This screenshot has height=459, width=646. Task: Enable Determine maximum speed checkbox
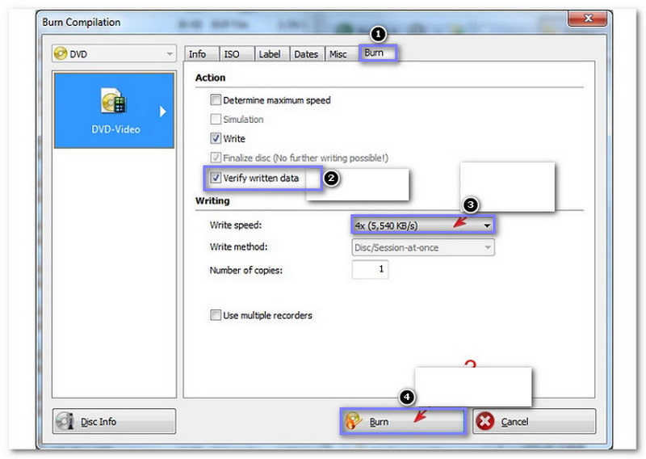(x=216, y=100)
